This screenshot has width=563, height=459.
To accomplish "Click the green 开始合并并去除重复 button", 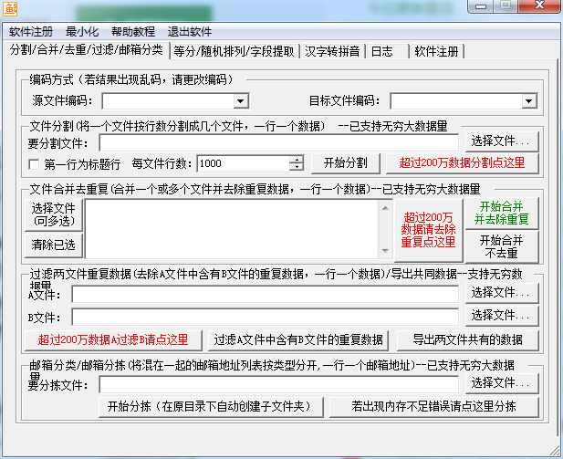I will click(502, 213).
